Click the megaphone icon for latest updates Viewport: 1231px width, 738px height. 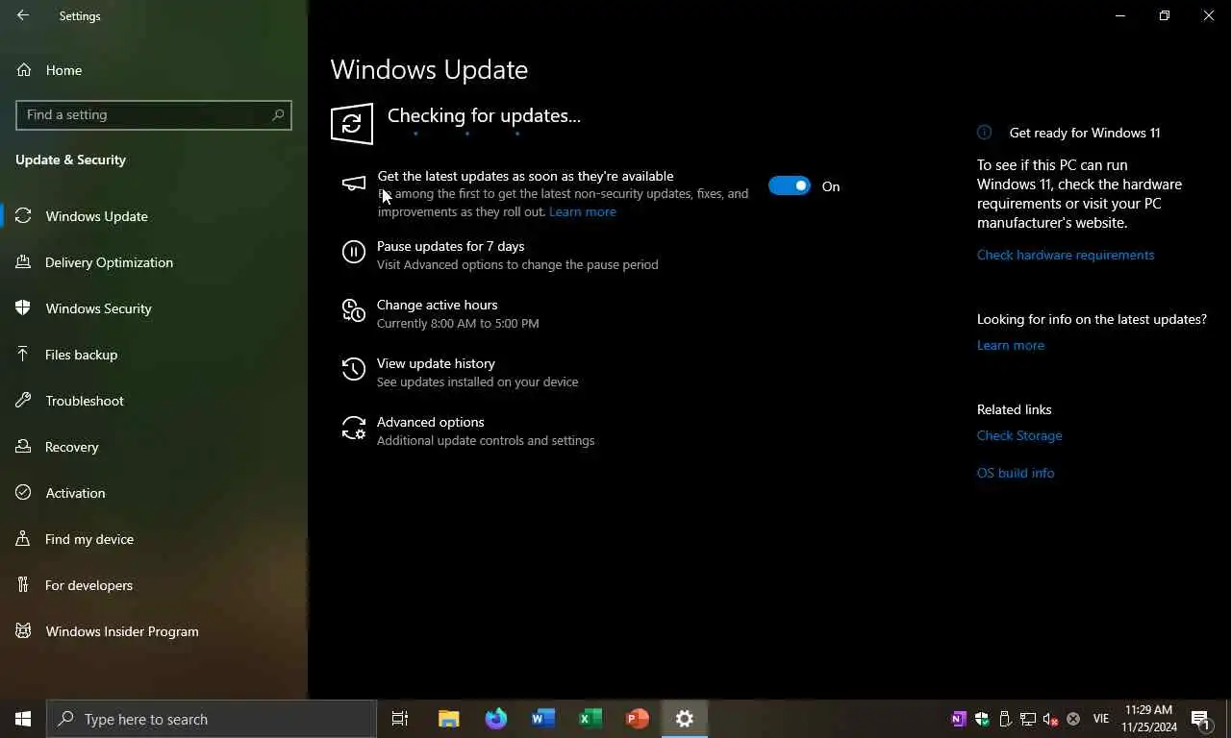click(354, 183)
